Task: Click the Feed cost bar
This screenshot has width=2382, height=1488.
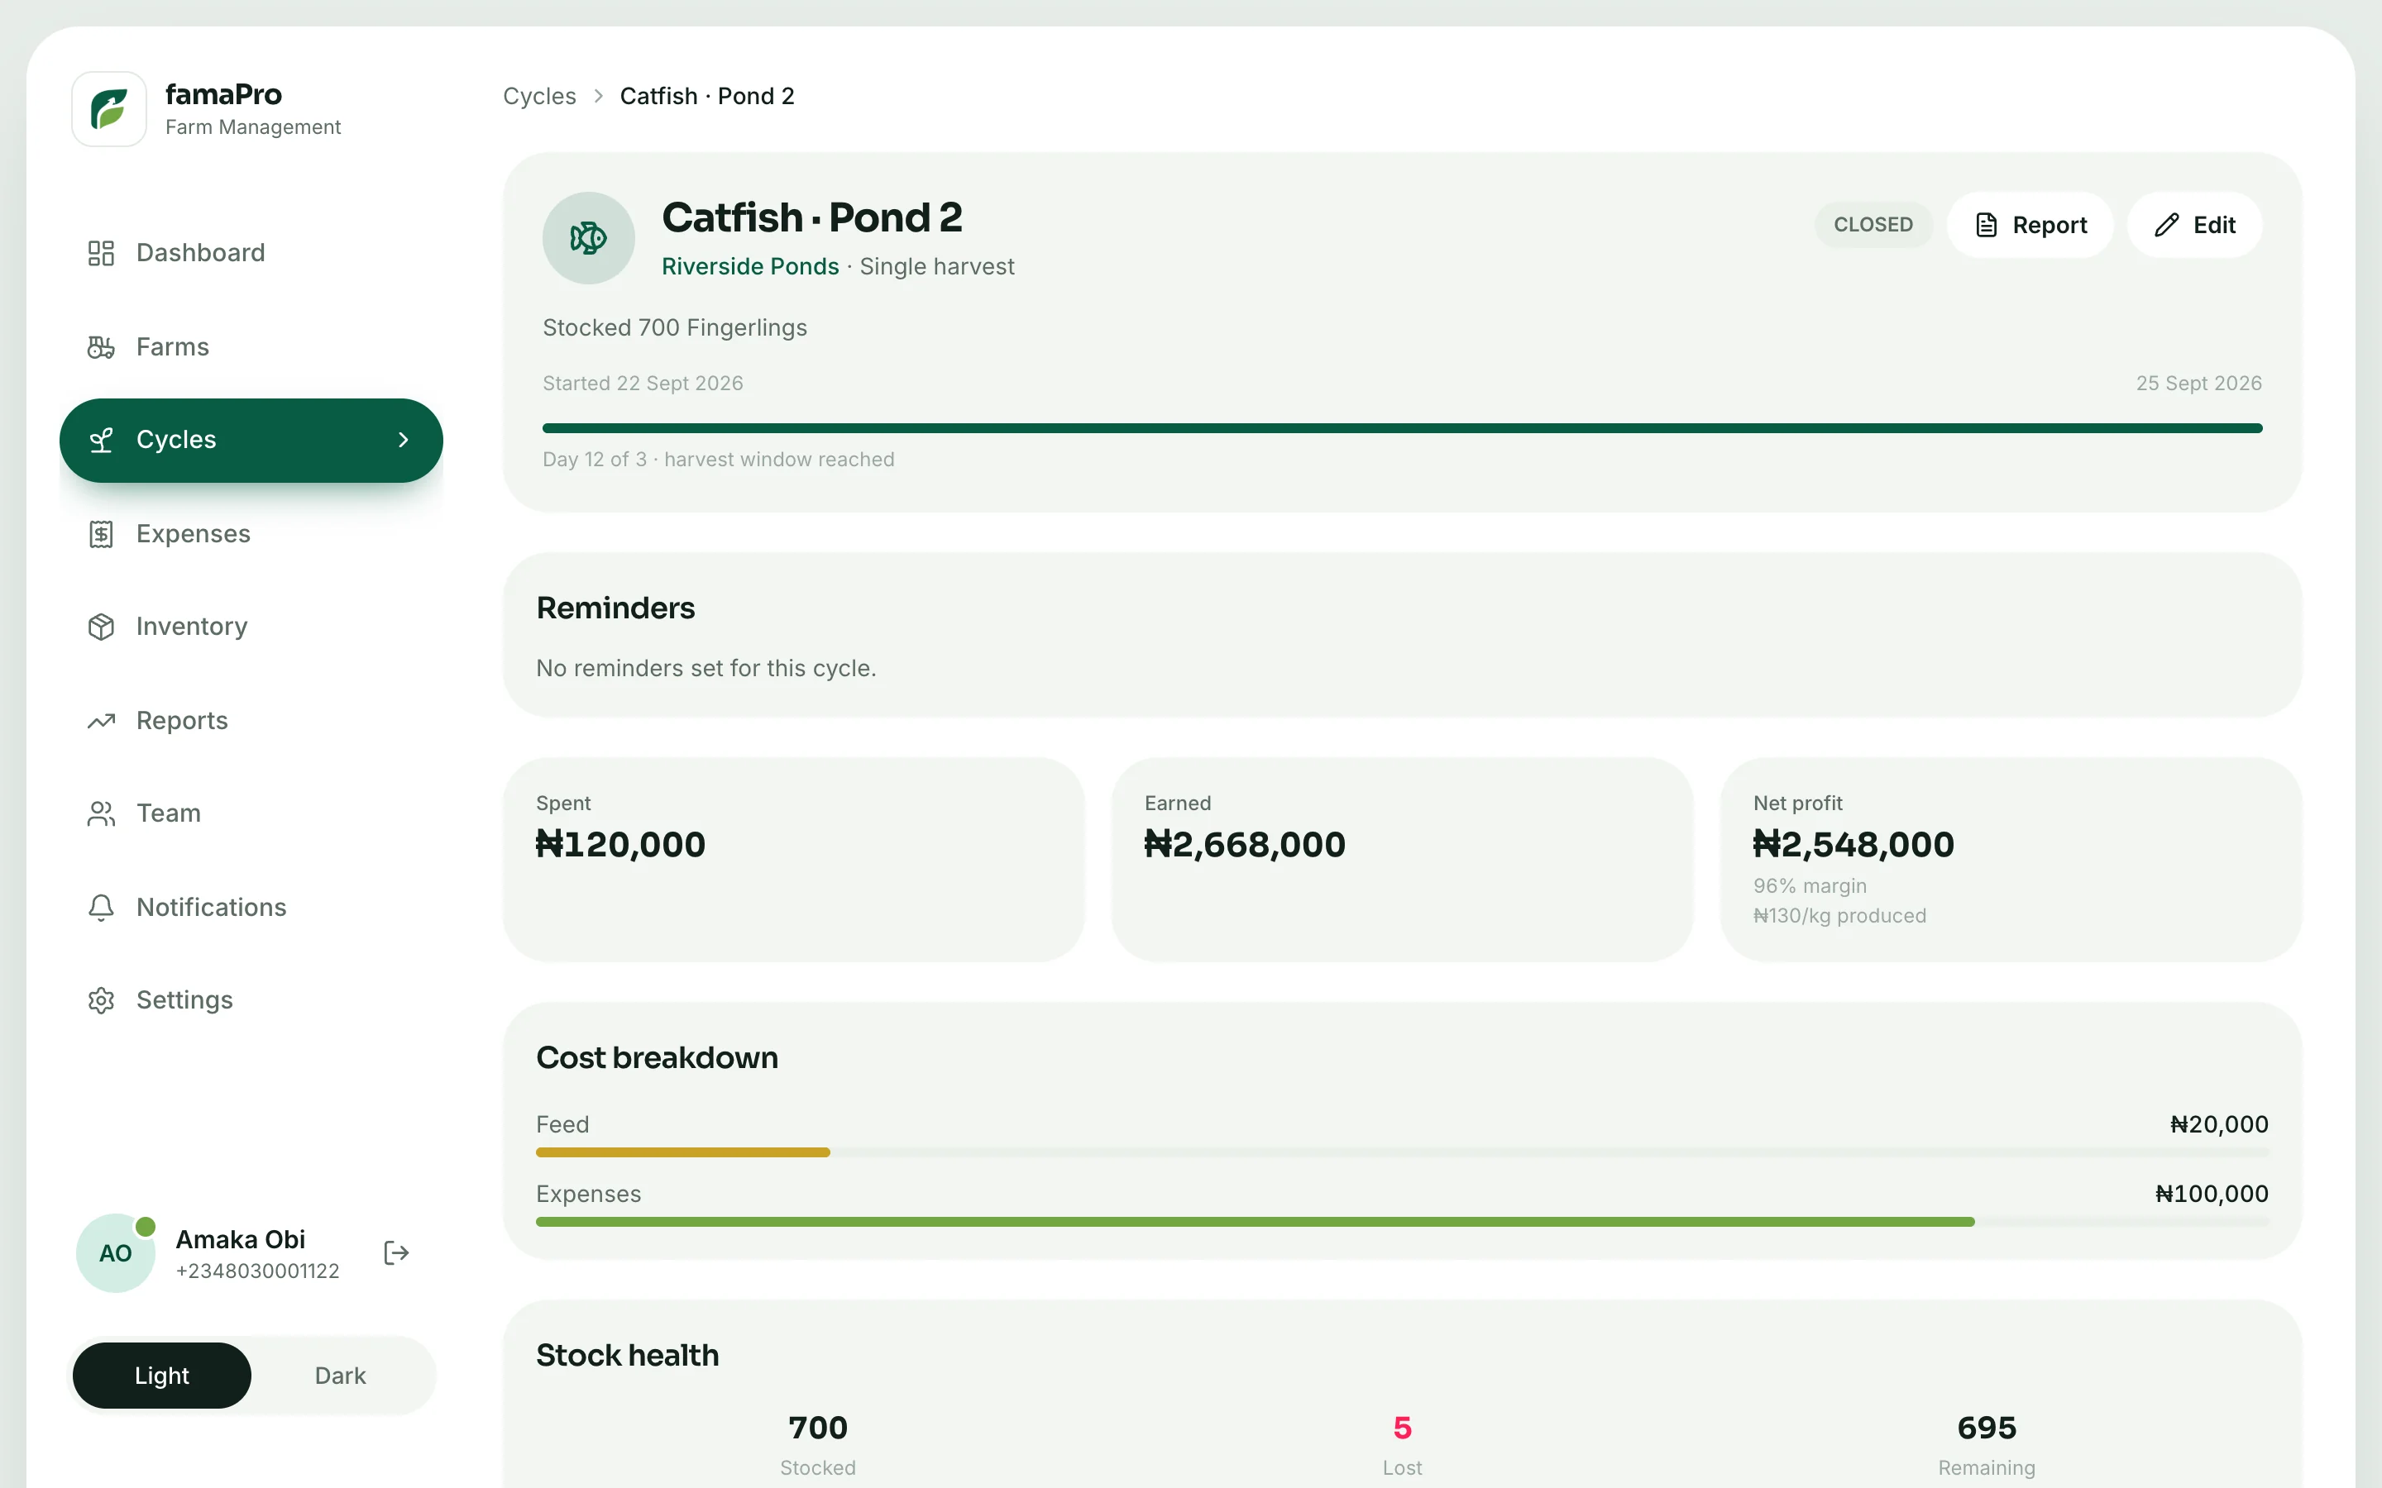Action: pos(1402,1152)
